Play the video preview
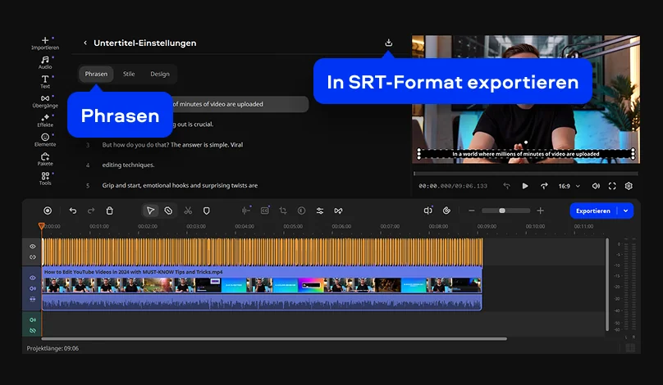This screenshot has height=385, width=663. (x=525, y=186)
